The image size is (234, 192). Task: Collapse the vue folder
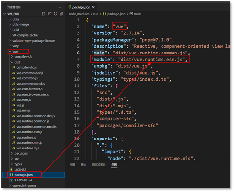coord(15,51)
